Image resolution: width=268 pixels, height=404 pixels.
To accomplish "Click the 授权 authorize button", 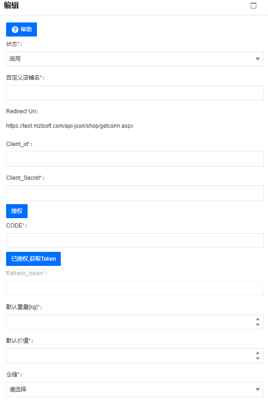I will tap(17, 211).
